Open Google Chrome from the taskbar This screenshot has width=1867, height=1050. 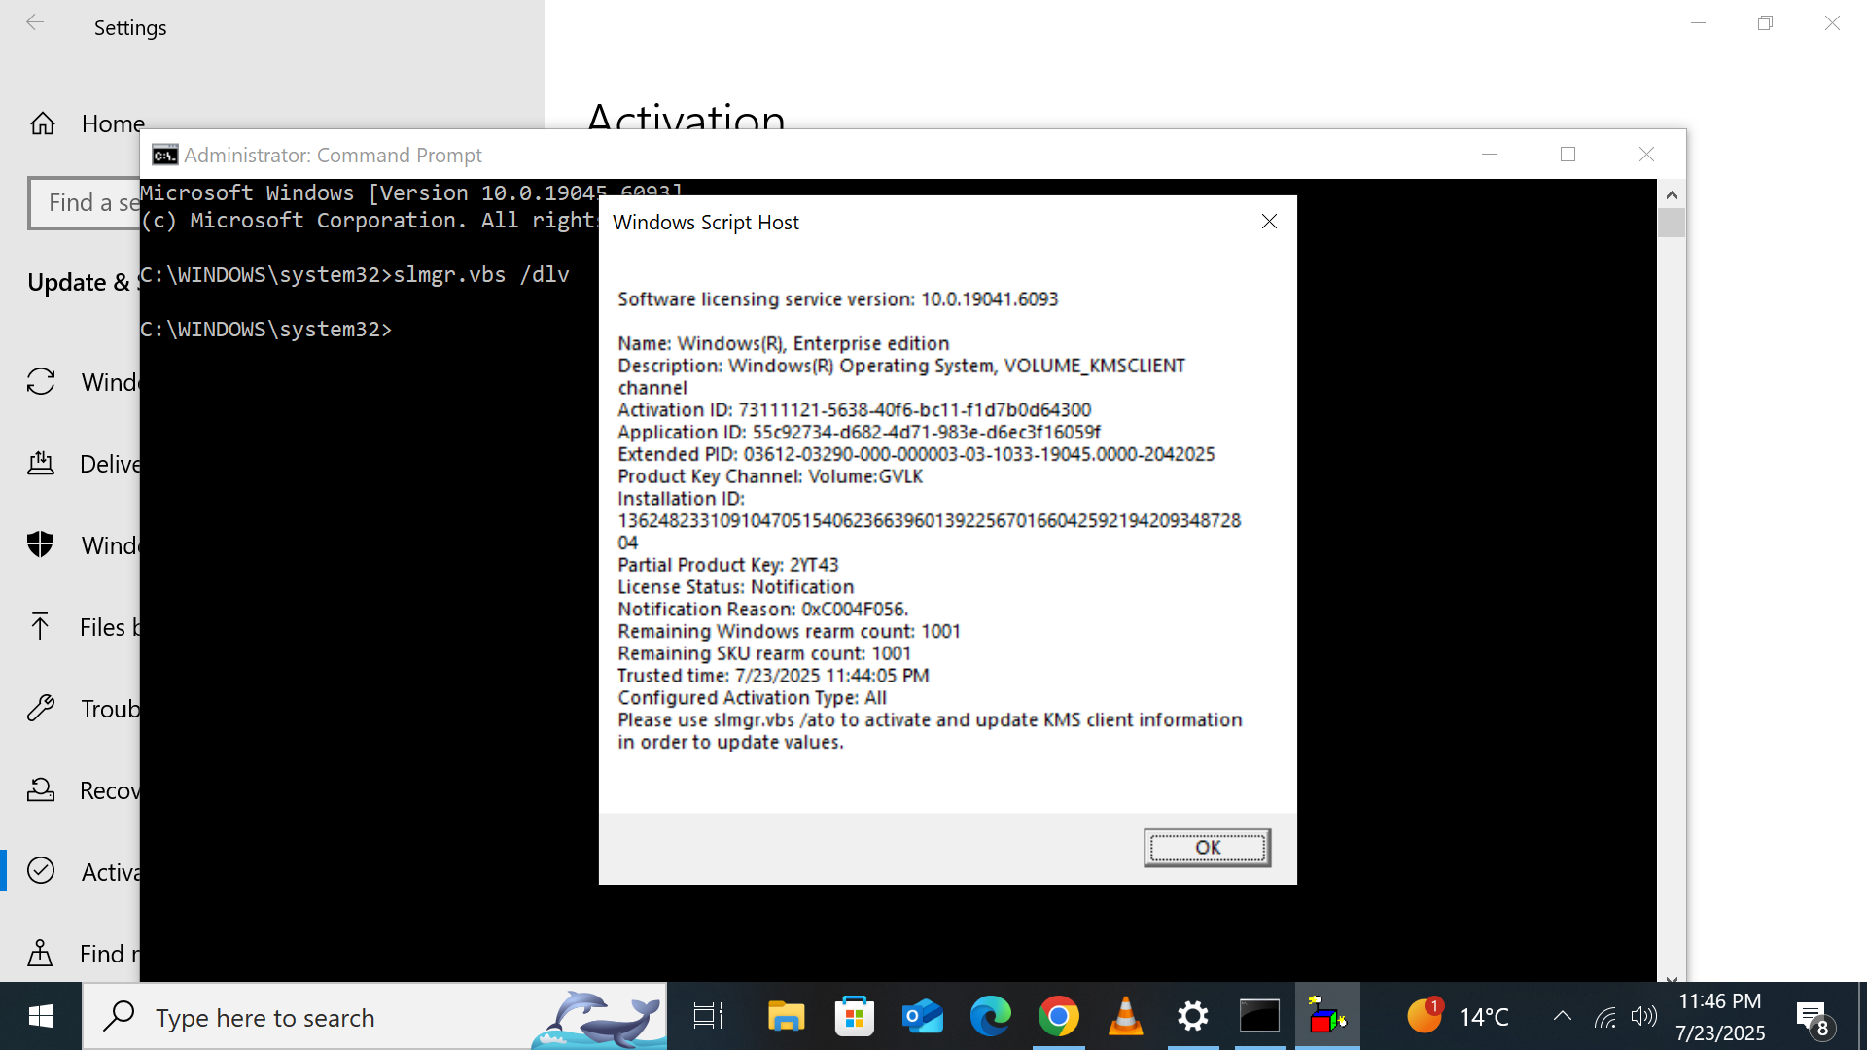pos(1058,1017)
